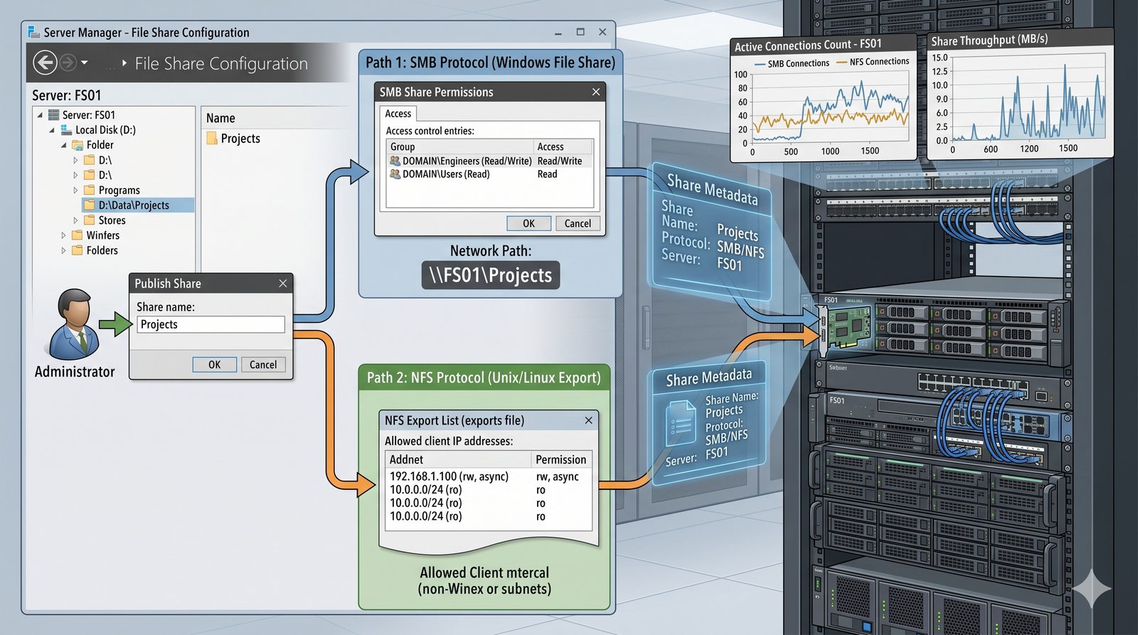Click the DOMAIN\Users group icon
The height and width of the screenshot is (635, 1138).
[x=395, y=174]
